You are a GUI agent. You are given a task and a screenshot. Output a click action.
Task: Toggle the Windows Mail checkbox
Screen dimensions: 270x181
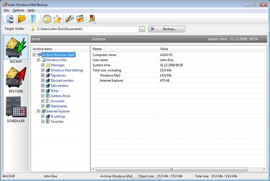(39, 60)
